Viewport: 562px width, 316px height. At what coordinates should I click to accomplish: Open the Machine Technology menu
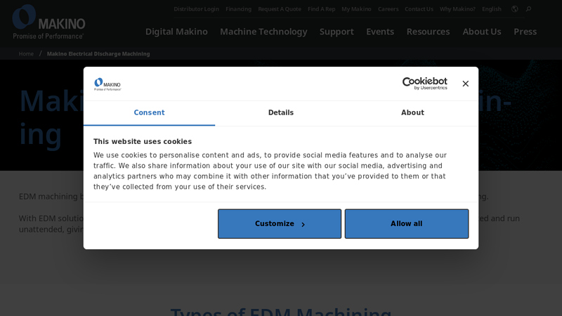pos(263,32)
